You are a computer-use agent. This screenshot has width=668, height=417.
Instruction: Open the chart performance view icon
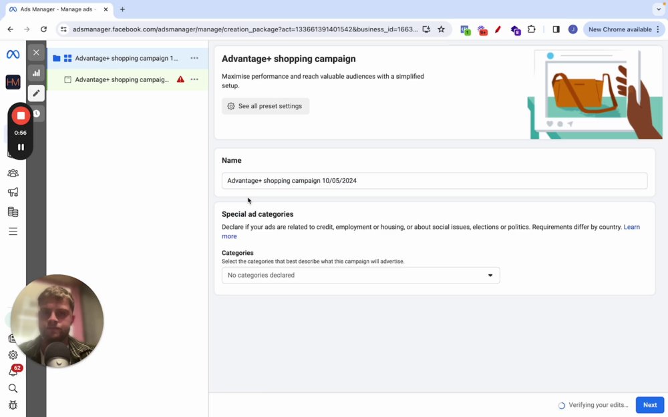pos(36,73)
